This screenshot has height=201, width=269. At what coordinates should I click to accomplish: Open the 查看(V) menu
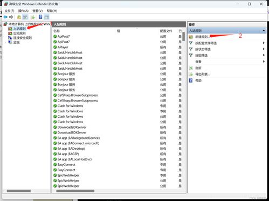pos(37,11)
